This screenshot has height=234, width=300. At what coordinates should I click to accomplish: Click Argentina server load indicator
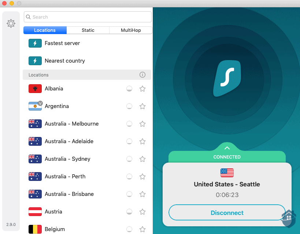[x=129, y=106]
